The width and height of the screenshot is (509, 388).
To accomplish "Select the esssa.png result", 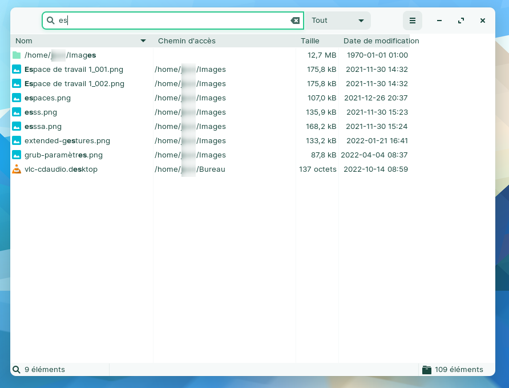I will click(43, 126).
